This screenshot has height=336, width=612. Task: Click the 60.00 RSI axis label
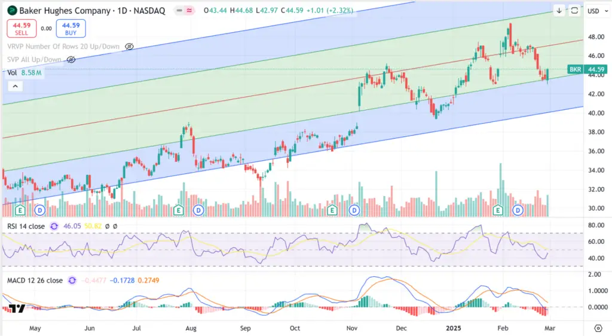(596, 242)
